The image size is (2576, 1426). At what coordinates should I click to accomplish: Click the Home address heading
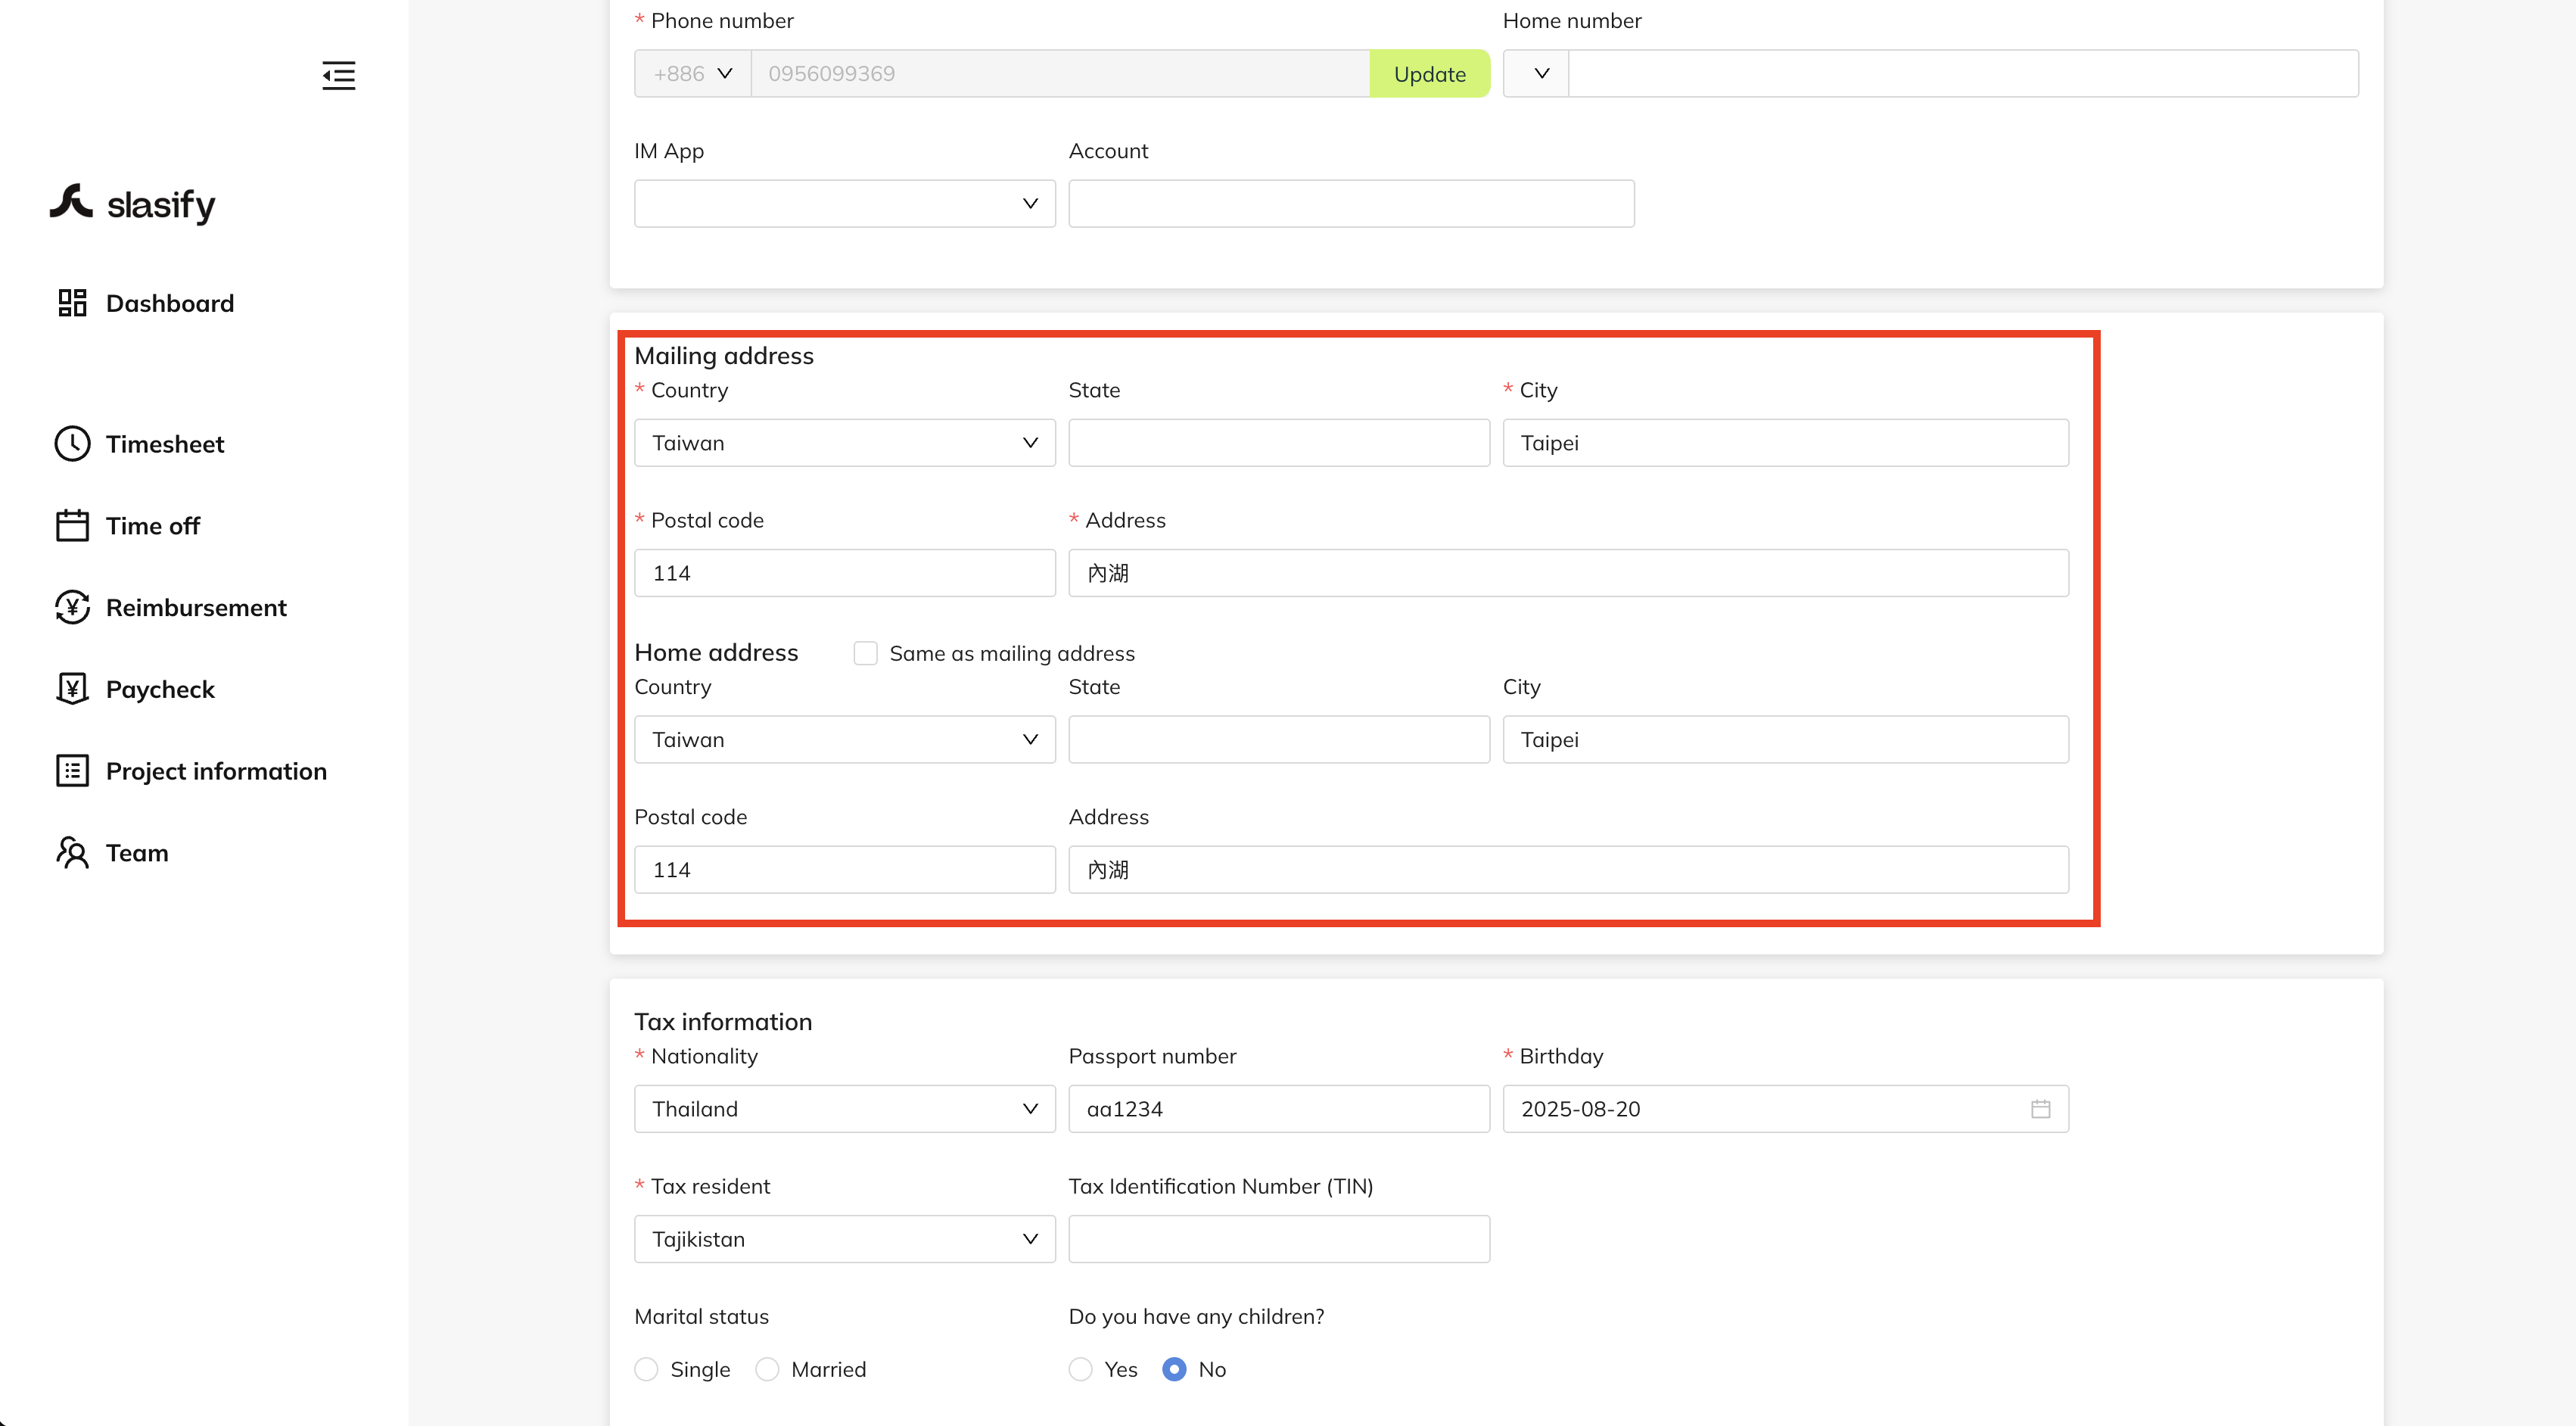point(716,653)
